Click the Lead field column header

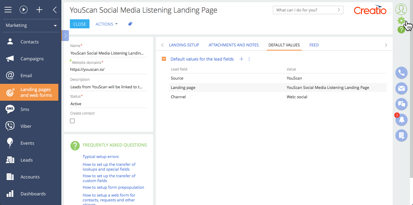coord(179,69)
